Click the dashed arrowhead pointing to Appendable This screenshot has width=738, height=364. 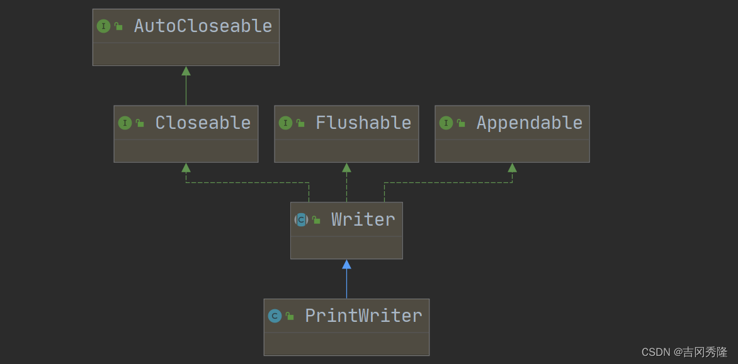(512, 168)
